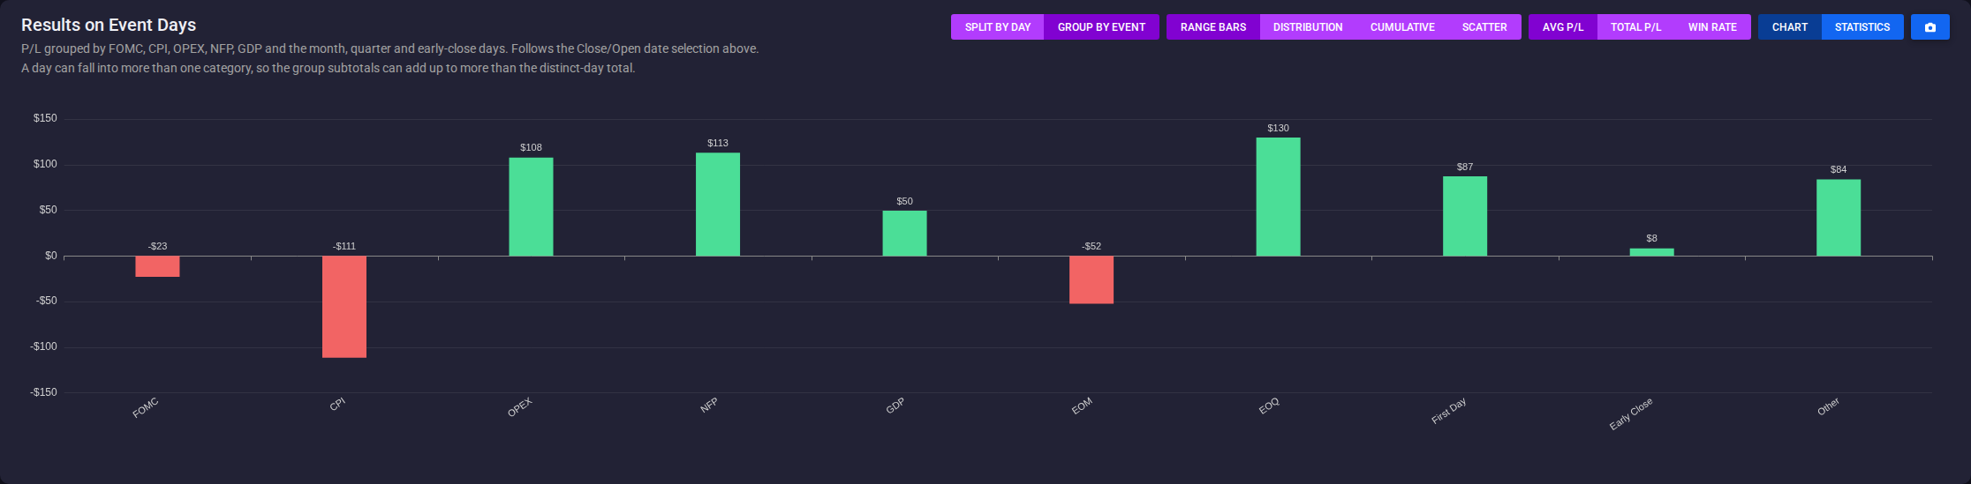The height and width of the screenshot is (484, 1971).
Task: Click the EOQ axis label
Action: pos(1269,406)
